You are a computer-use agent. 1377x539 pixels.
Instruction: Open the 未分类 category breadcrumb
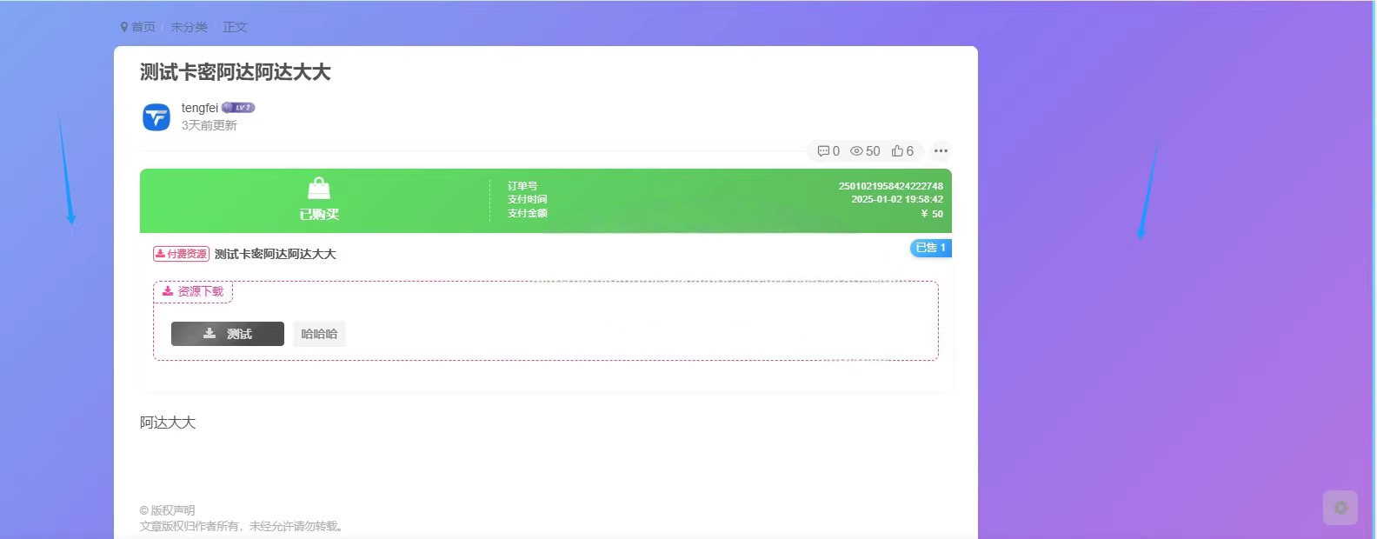tap(189, 27)
